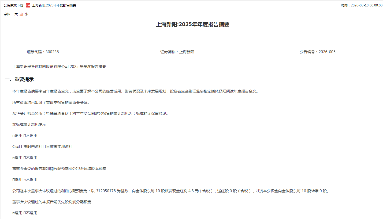Click 不适用 box under 公司上市时未盈利且目前未实现盈利
The height and width of the screenshot is (219, 383).
25,158
